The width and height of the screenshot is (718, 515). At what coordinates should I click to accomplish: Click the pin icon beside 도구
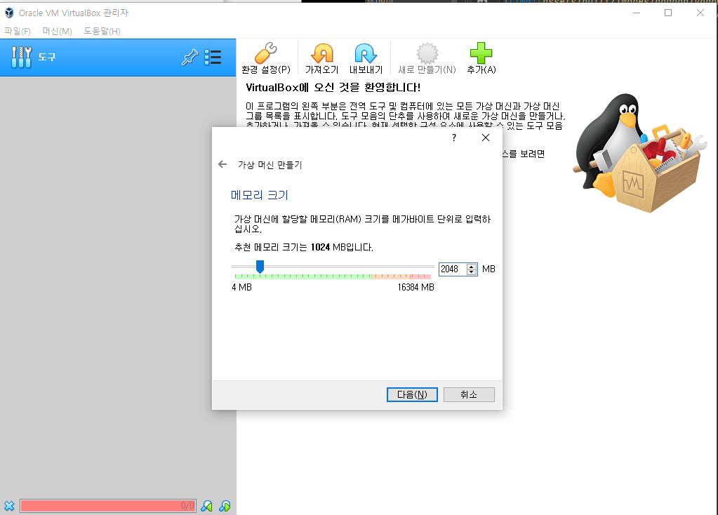tap(190, 58)
